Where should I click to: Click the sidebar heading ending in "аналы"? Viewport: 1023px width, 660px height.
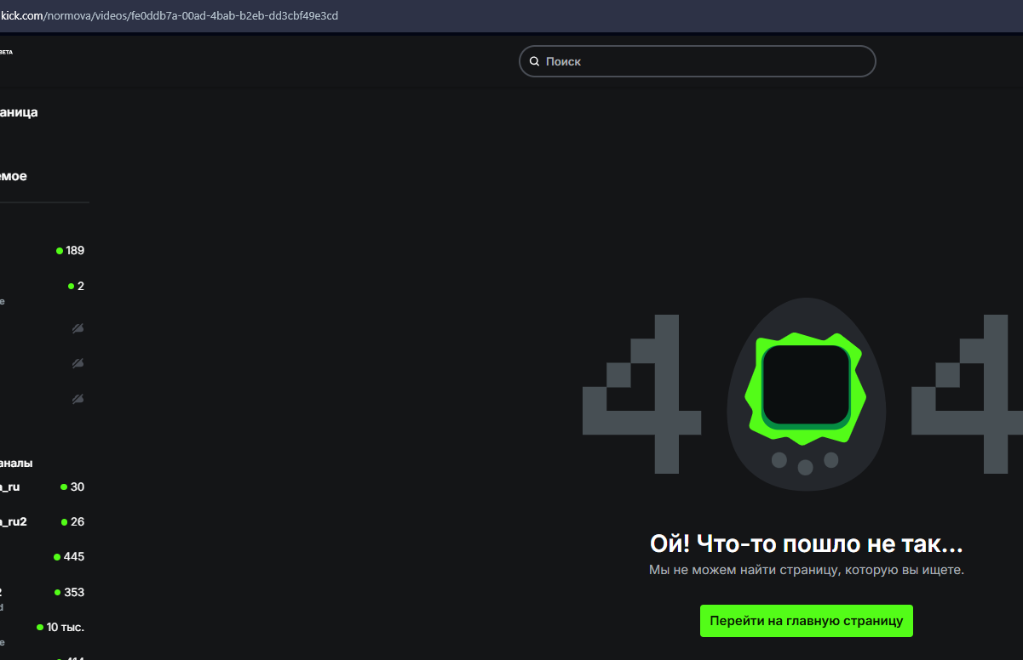click(16, 463)
